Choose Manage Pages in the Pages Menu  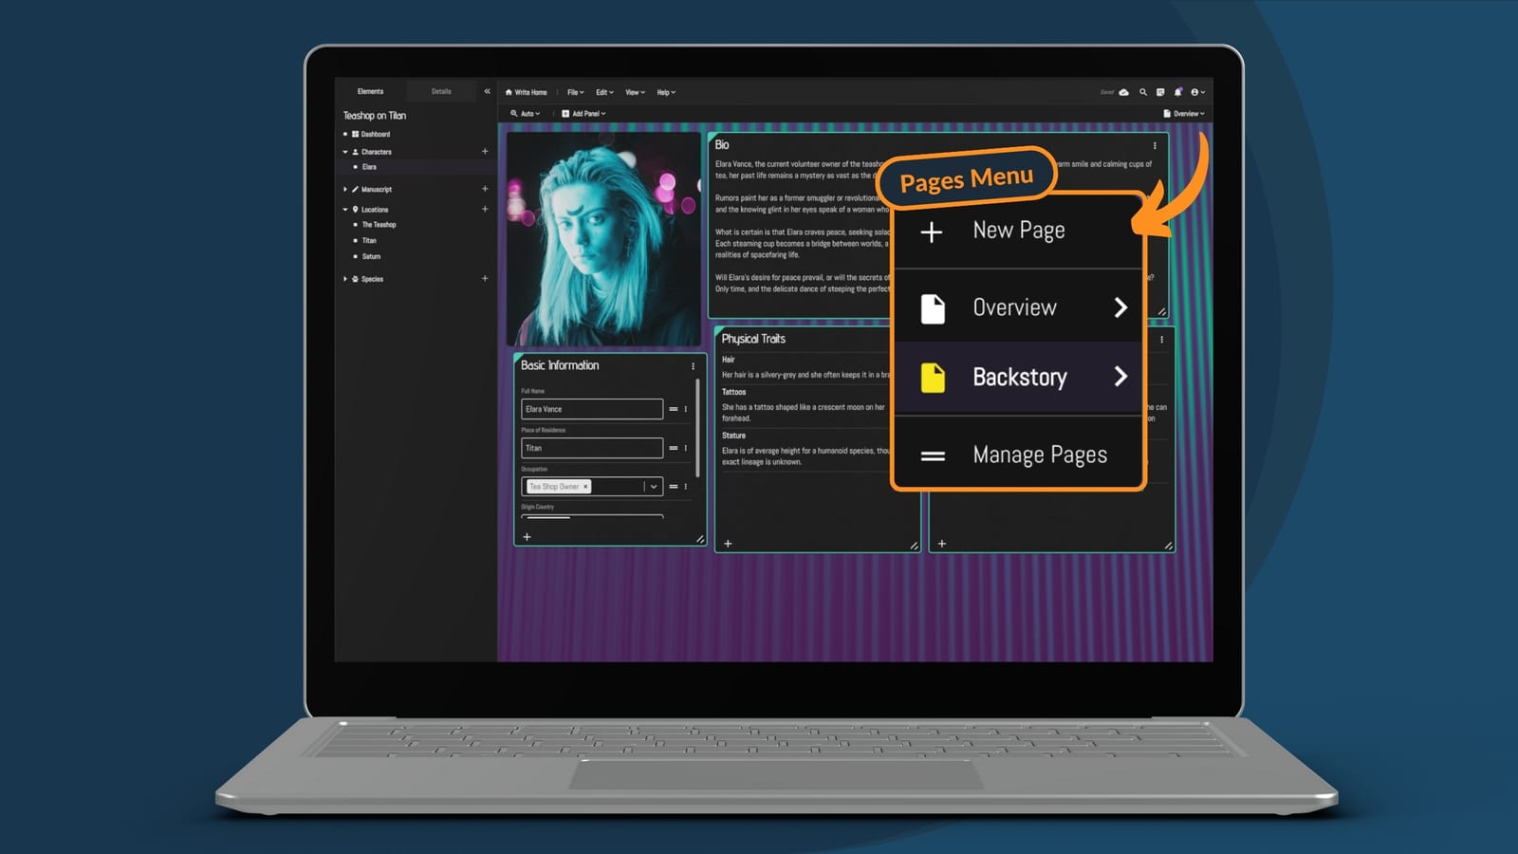pyautogui.click(x=1017, y=455)
